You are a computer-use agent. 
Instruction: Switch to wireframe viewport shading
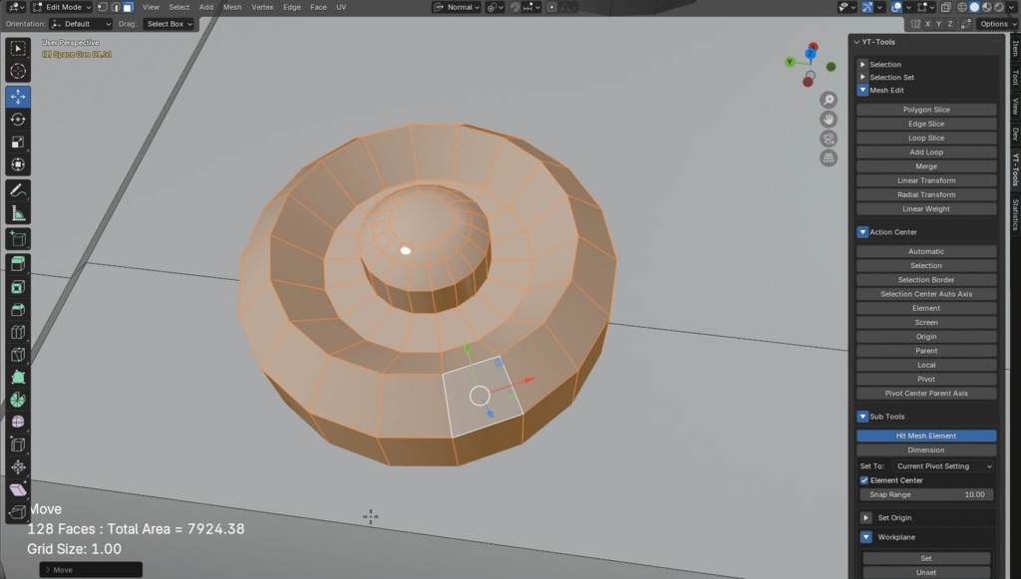click(962, 7)
